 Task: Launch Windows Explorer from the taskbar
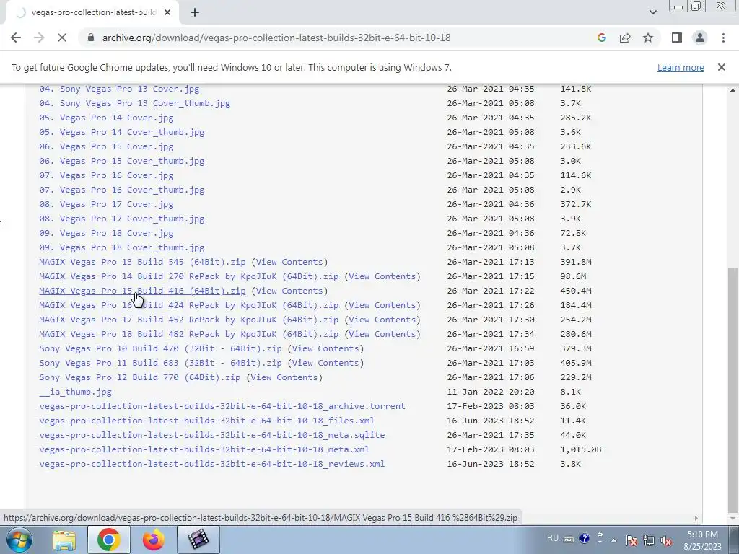point(64,540)
